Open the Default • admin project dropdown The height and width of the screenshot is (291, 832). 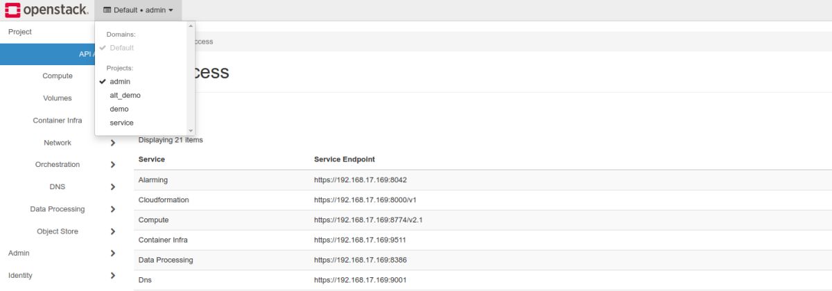(x=138, y=10)
